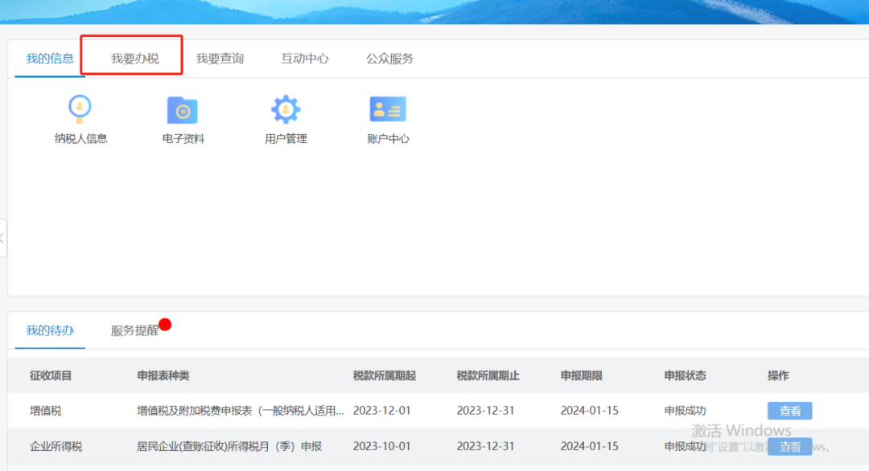Select the 企业所得税 cell
Image resolution: width=869 pixels, height=471 pixels.
pos(56,446)
